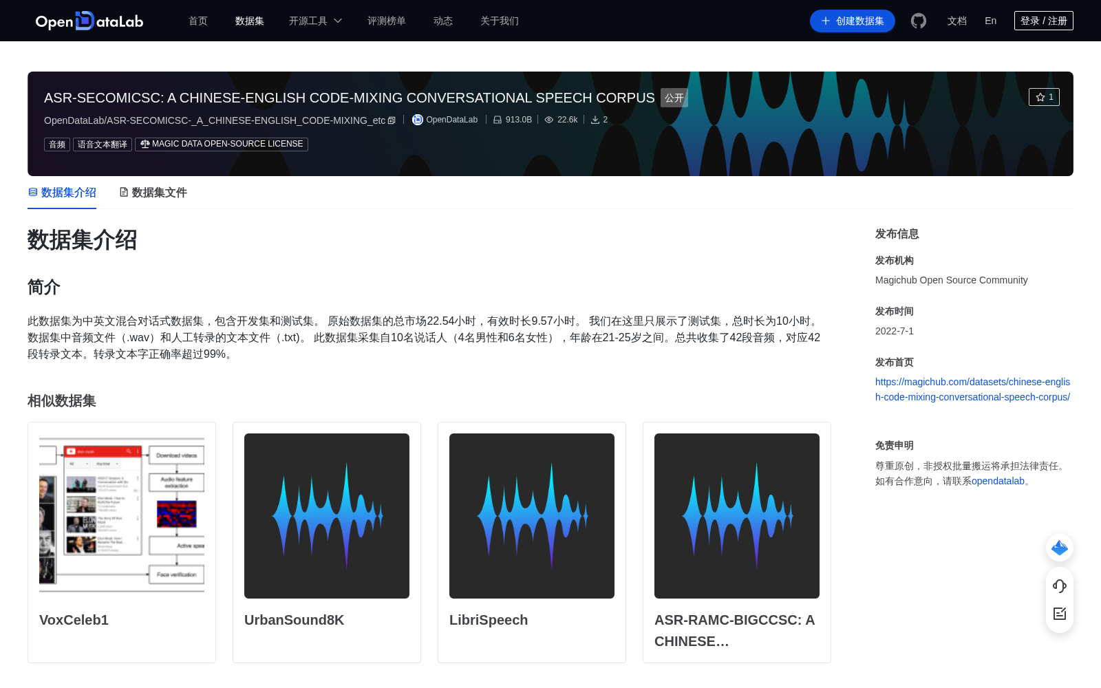
Task: Click the 发布信息 heading
Action: click(x=897, y=234)
